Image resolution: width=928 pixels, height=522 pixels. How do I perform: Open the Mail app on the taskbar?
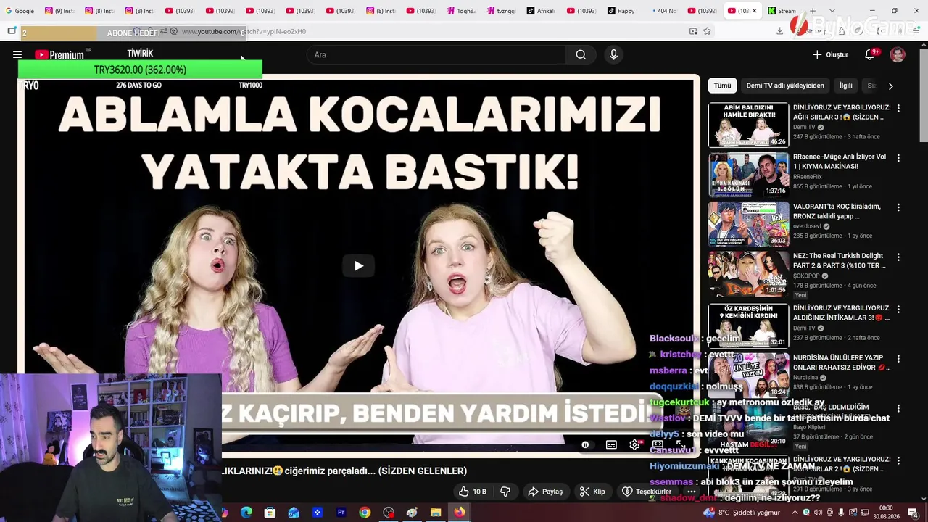click(294, 513)
